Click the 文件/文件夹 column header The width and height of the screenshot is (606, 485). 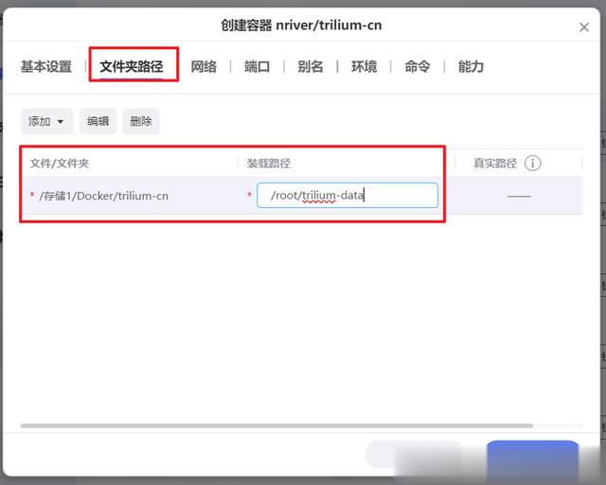point(60,164)
